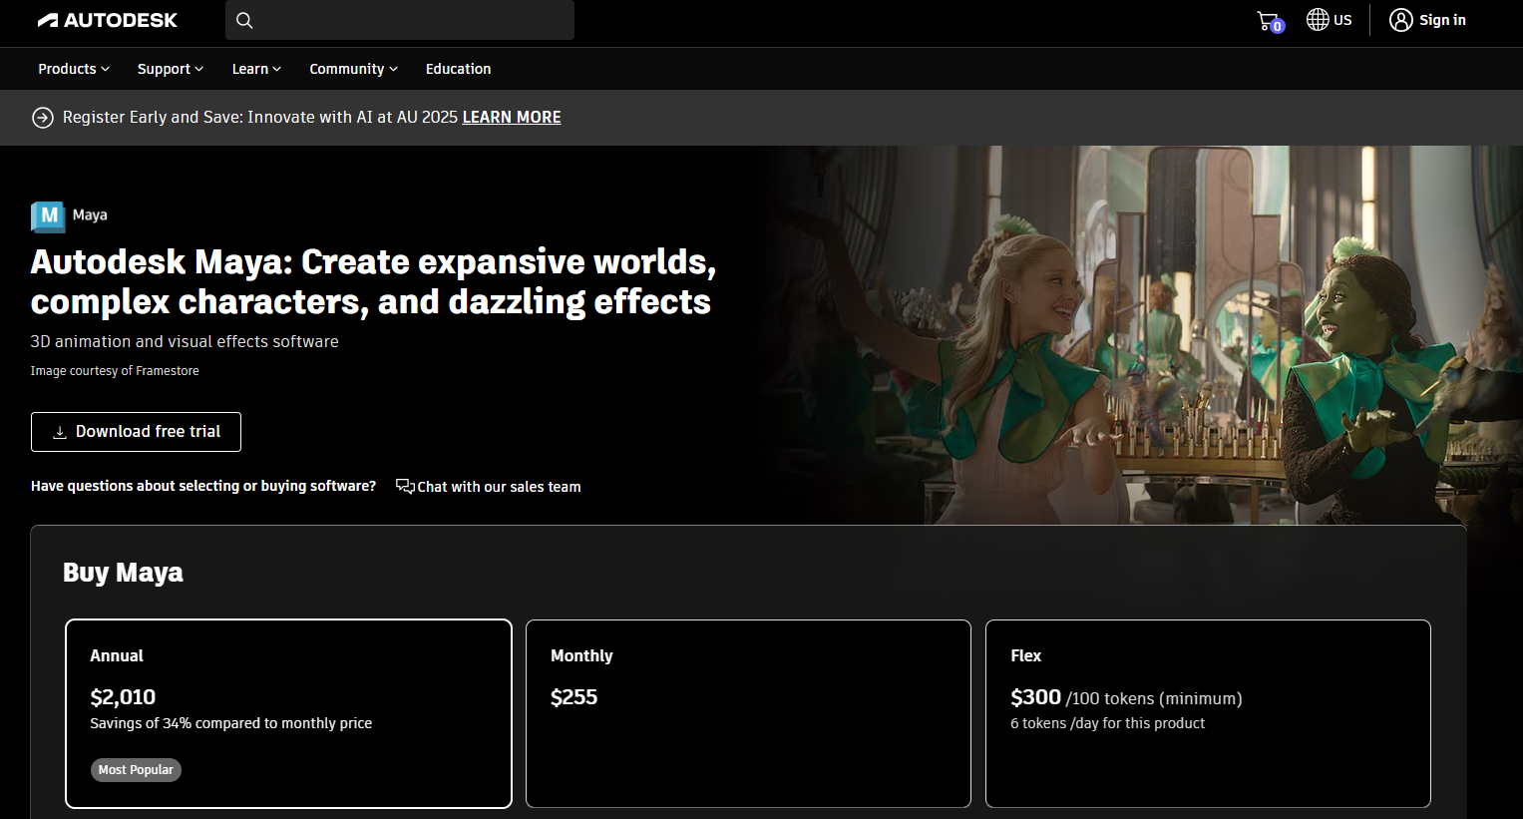Click the user account icon
This screenshot has height=819, width=1523.
[1401, 20]
